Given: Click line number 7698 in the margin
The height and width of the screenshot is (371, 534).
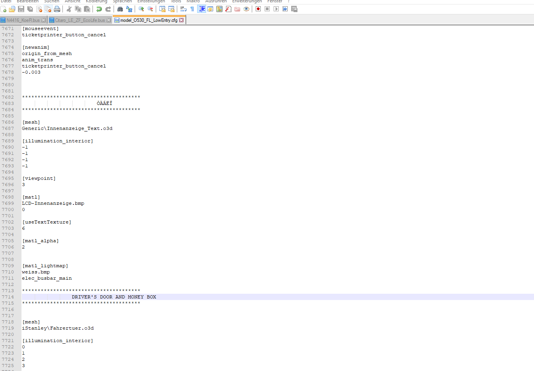Looking at the screenshot, I should (x=8, y=197).
